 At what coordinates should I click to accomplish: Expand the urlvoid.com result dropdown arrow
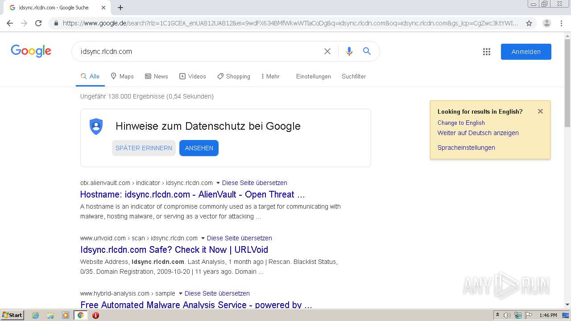pyautogui.click(x=203, y=238)
